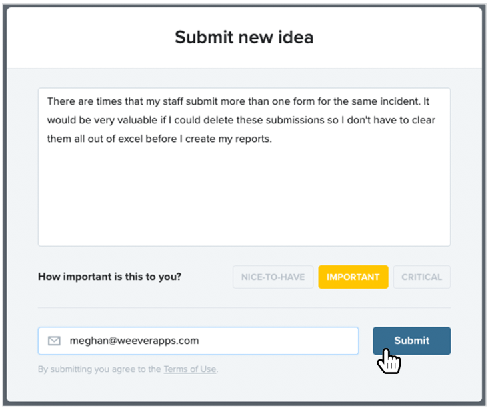Open the Terms of Use link
The height and width of the screenshot is (410, 490).
coord(190,369)
